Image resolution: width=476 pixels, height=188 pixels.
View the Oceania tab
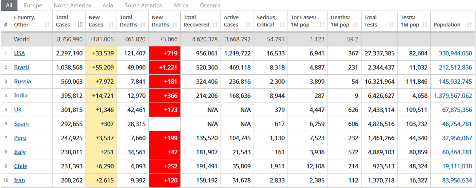[x=210, y=6]
